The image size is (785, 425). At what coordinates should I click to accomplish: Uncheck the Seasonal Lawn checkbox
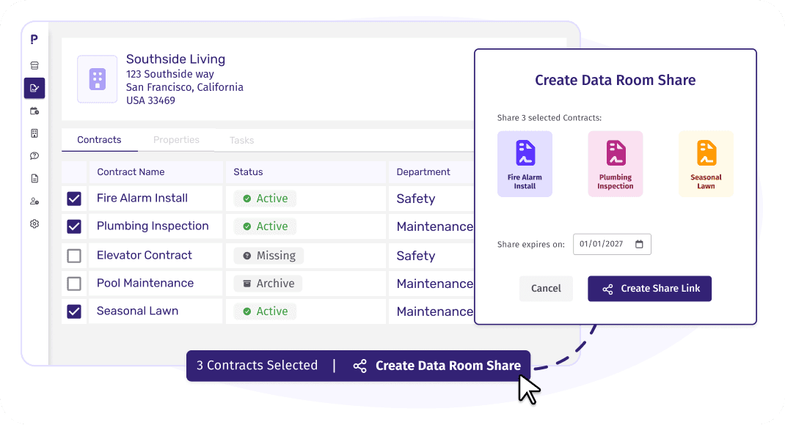(x=74, y=311)
